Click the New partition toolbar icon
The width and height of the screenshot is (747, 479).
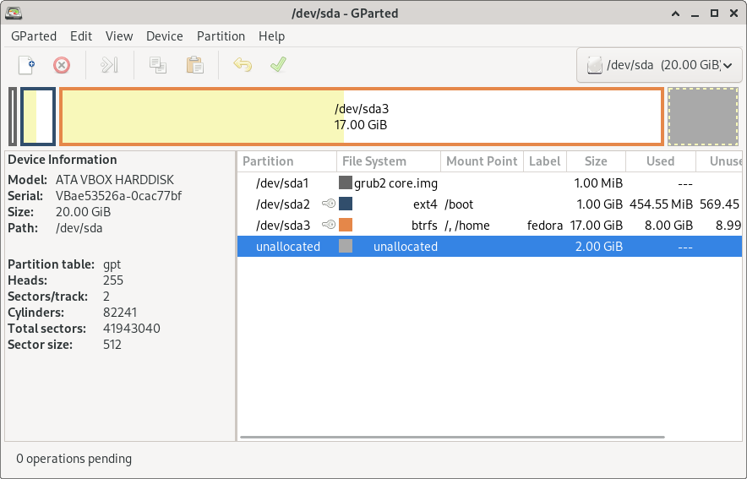(27, 65)
